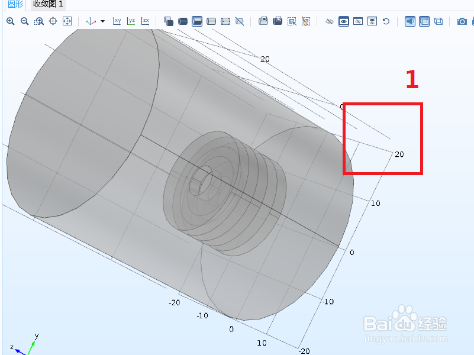
Task: Switch to the ZX view
Action: (x=145, y=21)
